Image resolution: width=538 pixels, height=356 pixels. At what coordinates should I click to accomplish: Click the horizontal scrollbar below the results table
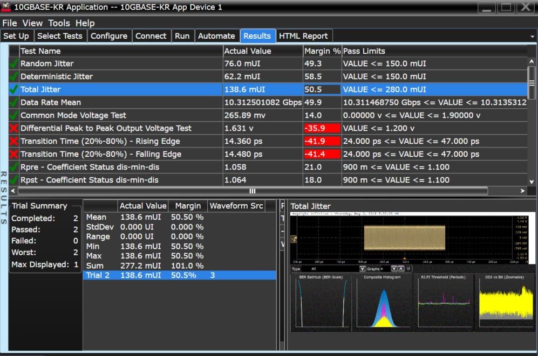click(x=251, y=191)
